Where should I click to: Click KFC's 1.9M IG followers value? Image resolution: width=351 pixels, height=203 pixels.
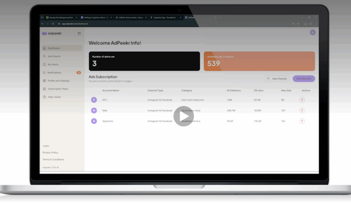coord(229,100)
